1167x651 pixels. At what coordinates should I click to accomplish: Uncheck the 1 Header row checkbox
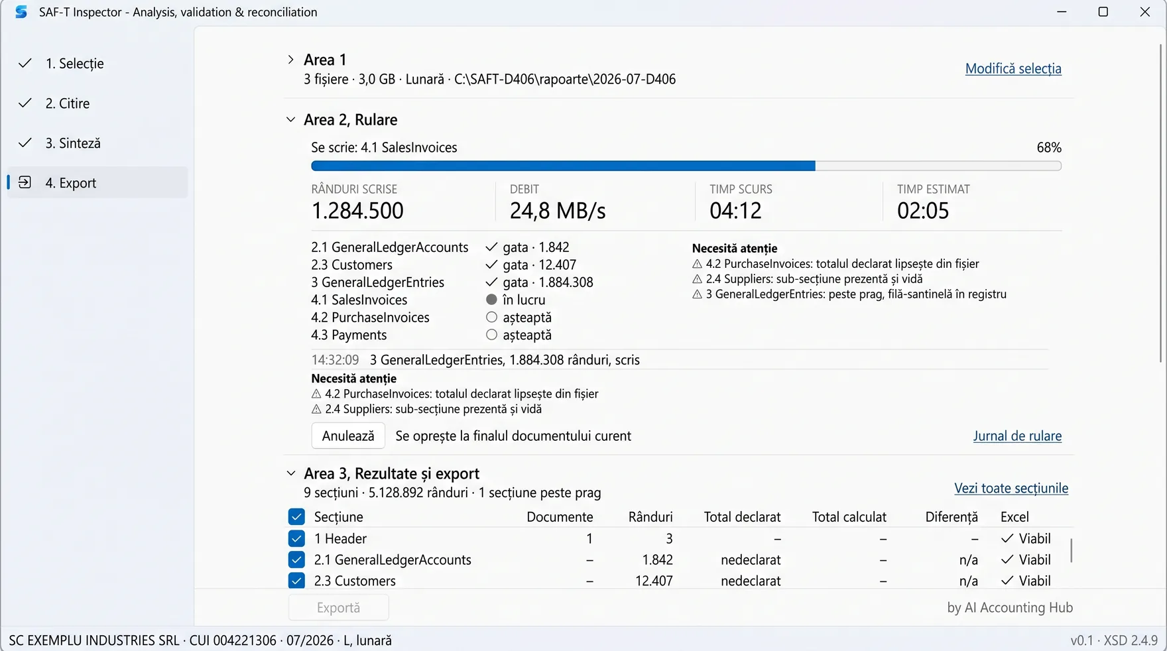coord(296,538)
